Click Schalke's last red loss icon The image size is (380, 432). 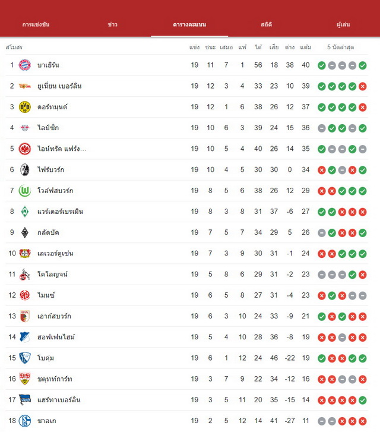click(x=363, y=421)
